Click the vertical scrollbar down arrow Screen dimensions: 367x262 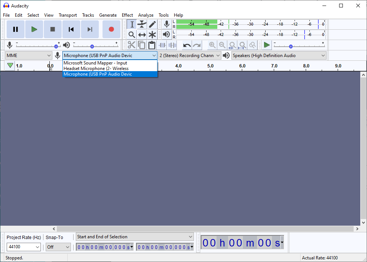coord(364,223)
